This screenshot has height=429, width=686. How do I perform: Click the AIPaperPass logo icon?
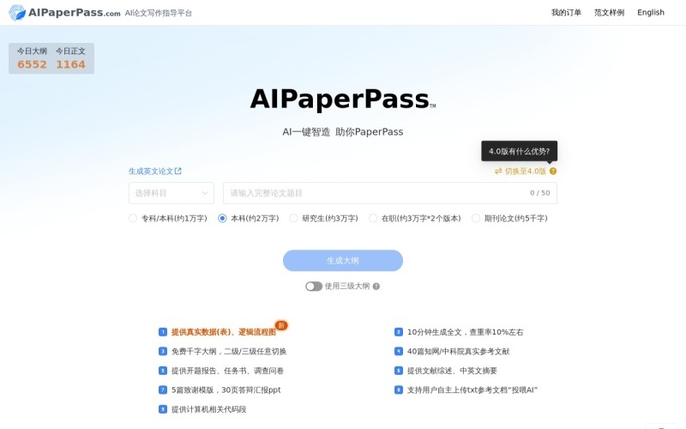click(16, 13)
